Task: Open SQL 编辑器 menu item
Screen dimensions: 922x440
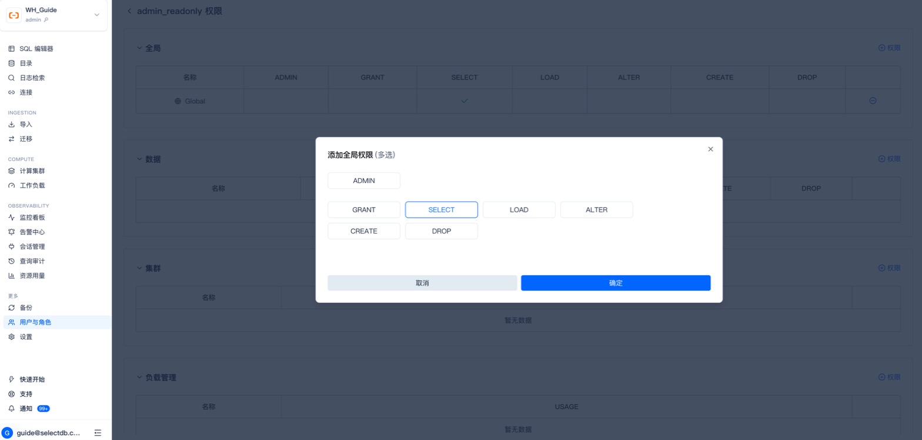Action: pyautogui.click(x=57, y=49)
